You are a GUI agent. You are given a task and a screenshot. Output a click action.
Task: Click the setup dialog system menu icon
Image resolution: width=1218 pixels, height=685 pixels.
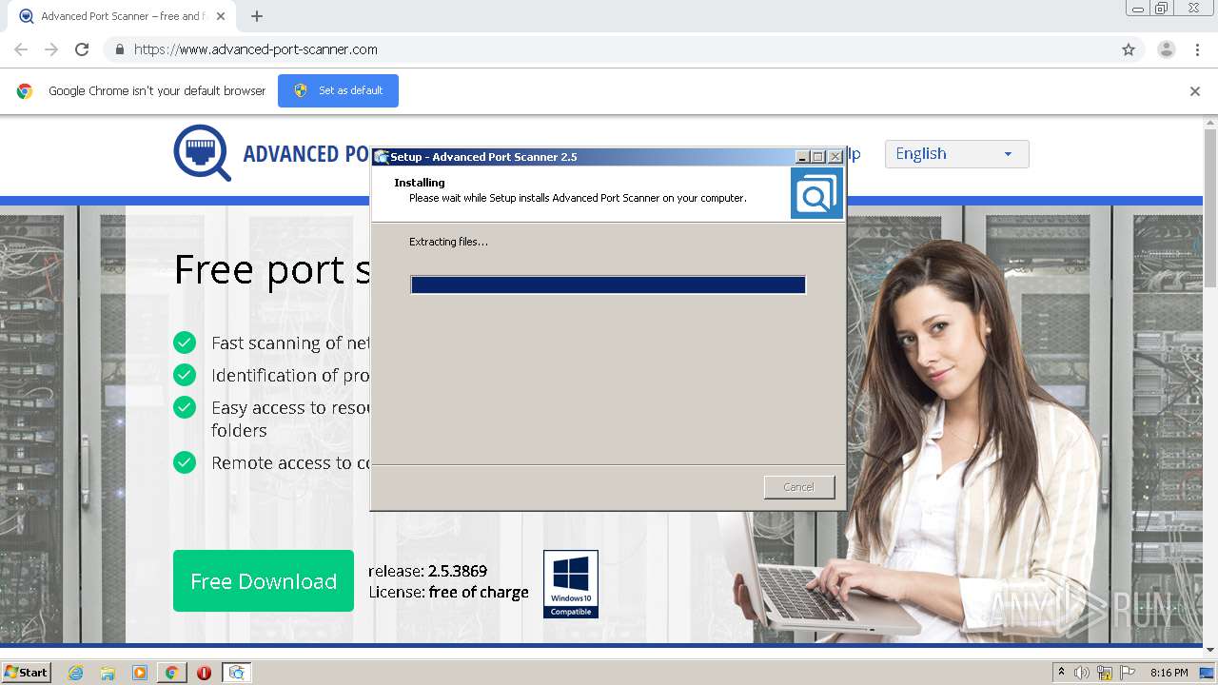(382, 157)
